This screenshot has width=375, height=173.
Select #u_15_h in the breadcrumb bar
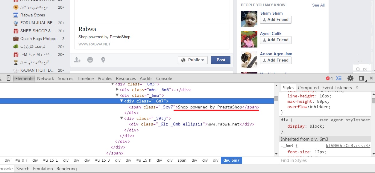pyautogui.click(x=144, y=160)
